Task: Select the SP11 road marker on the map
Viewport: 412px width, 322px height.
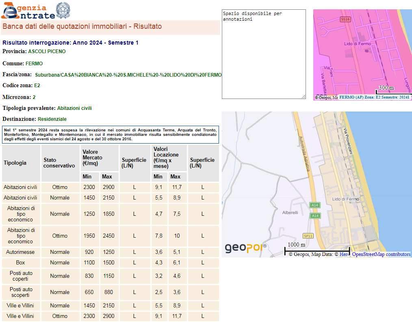Action: click(308, 236)
